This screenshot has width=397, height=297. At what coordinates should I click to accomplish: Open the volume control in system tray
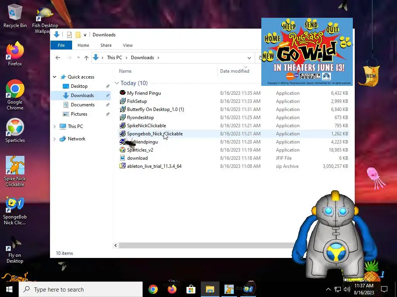(x=347, y=289)
